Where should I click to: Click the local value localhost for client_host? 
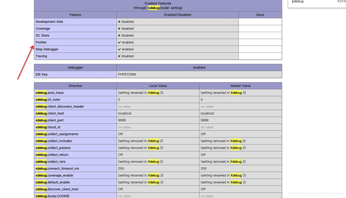125,113
